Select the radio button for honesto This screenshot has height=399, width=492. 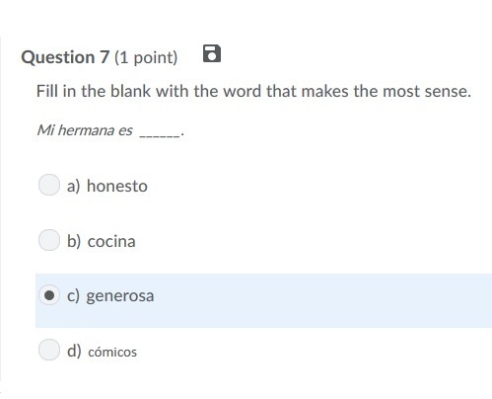coord(49,185)
